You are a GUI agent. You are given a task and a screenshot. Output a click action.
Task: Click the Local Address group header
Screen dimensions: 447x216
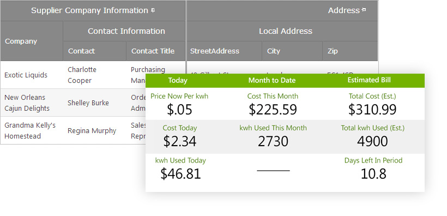coord(282,31)
